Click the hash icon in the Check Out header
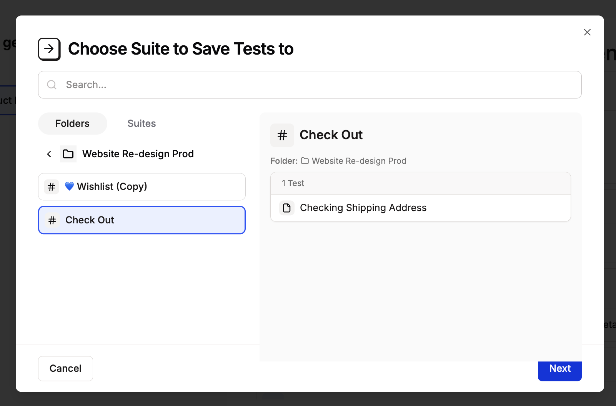The height and width of the screenshot is (406, 616). [x=282, y=135]
